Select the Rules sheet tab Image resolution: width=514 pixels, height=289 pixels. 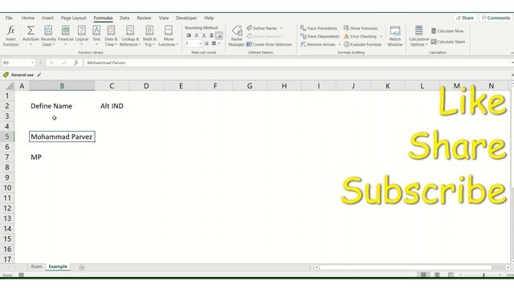coord(36,267)
